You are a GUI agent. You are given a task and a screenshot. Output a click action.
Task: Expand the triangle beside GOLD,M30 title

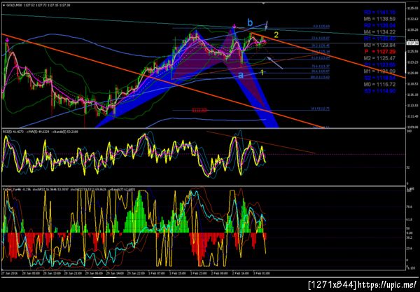(3, 5)
